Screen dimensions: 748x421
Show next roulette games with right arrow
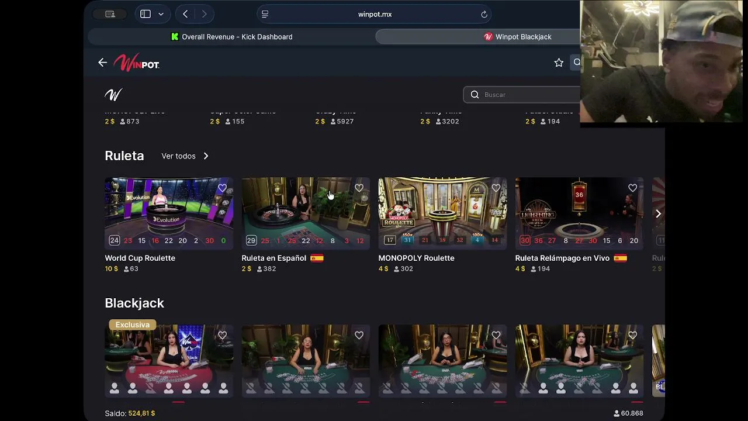click(x=658, y=214)
